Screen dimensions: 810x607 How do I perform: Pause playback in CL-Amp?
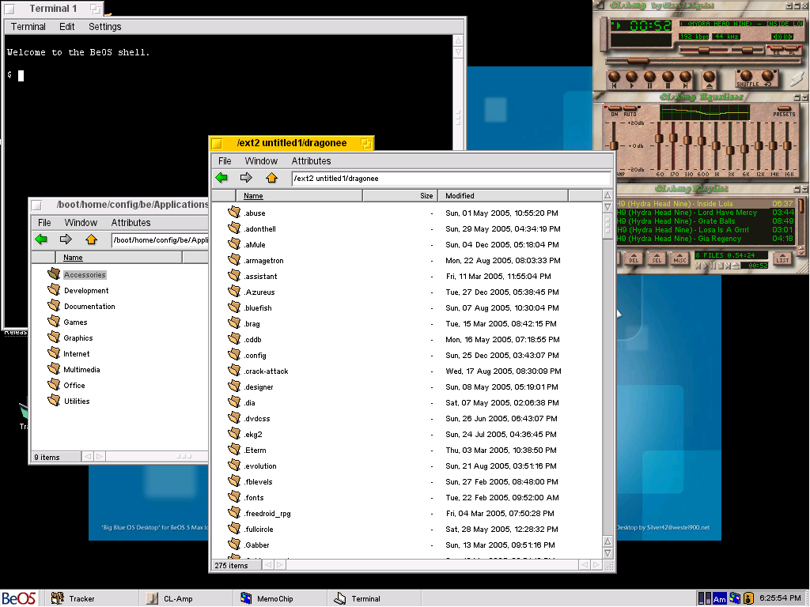coord(650,80)
